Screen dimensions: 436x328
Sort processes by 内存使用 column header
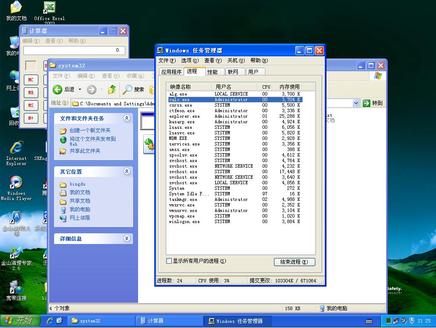pyautogui.click(x=289, y=87)
